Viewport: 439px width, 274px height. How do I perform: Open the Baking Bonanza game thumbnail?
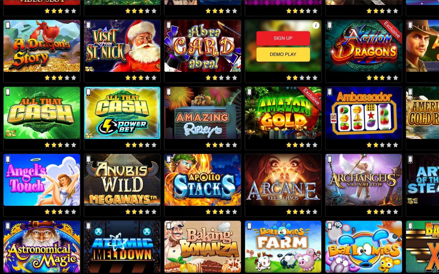tap(202, 247)
